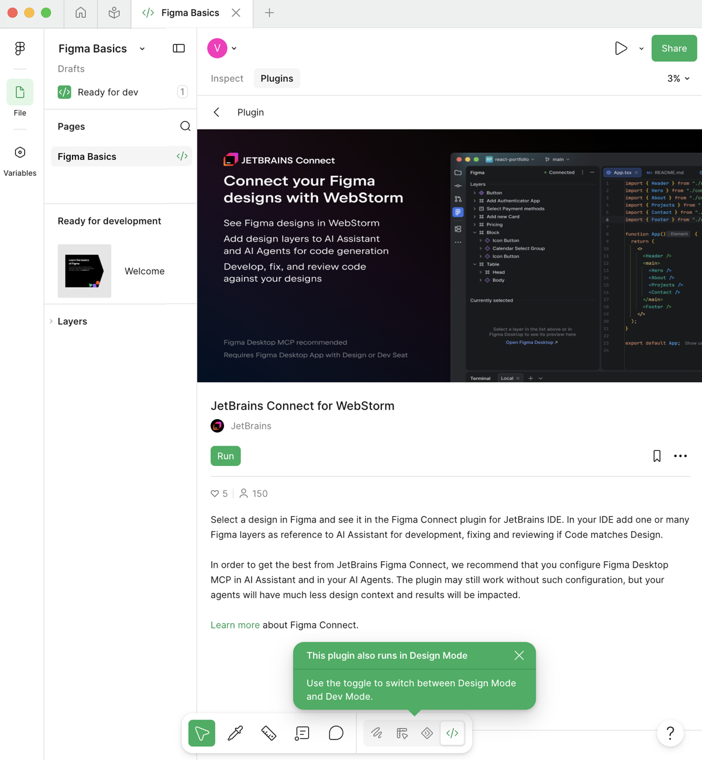
Task: Open the play options dropdown arrow
Action: tap(641, 49)
